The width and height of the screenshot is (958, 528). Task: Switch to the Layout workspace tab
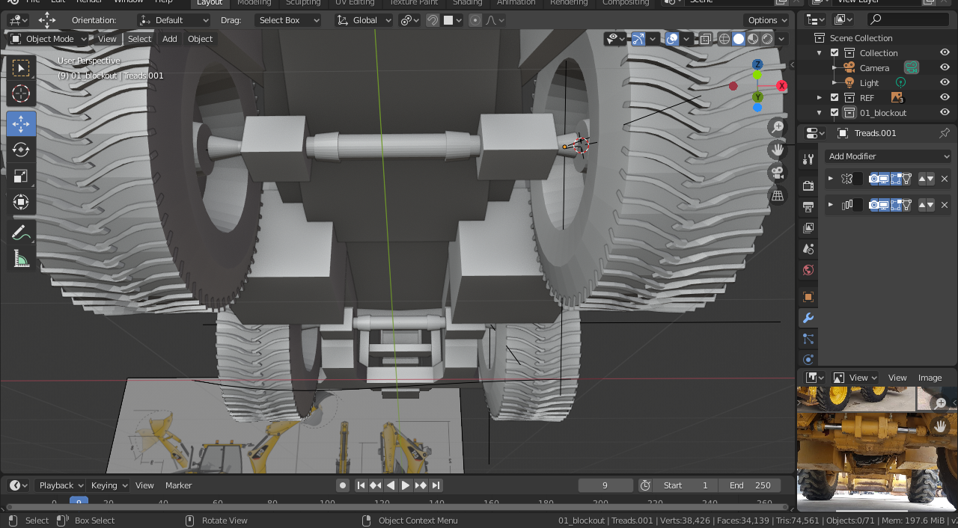210,2
